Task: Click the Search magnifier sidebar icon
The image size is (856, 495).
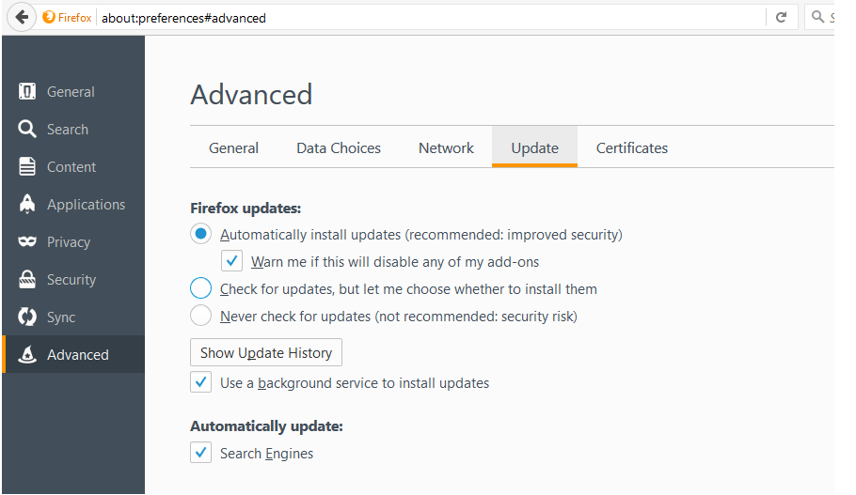Action: pos(26,129)
